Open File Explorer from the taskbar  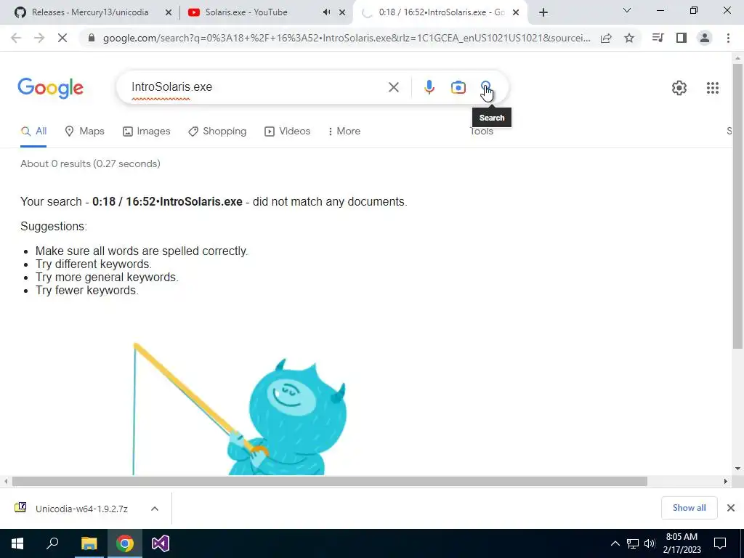89,543
